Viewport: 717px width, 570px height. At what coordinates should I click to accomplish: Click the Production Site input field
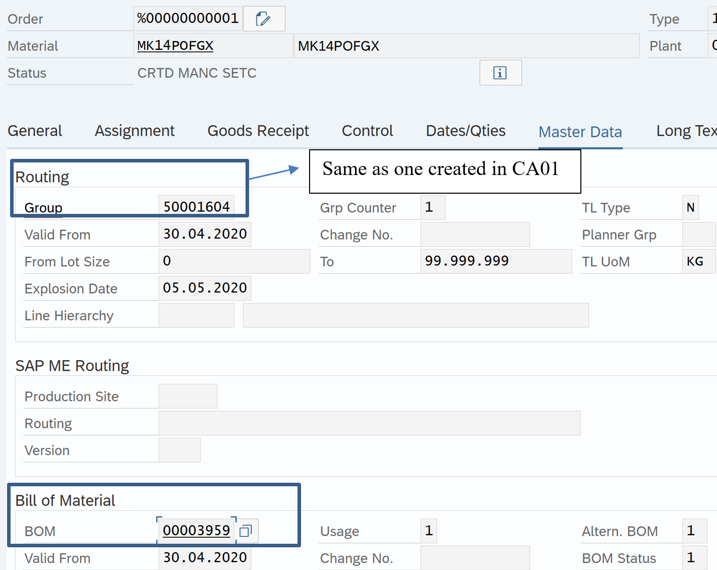point(188,396)
